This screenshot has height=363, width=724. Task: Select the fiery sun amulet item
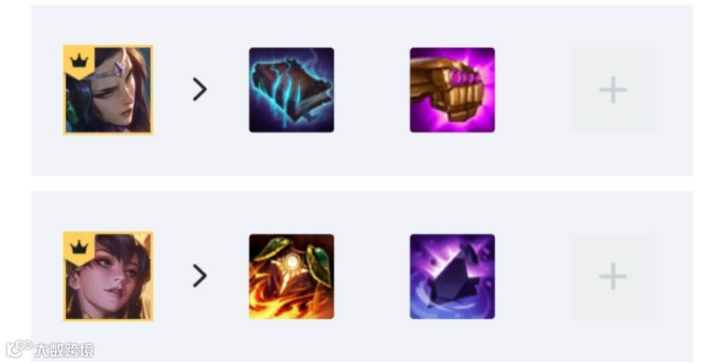pos(292,277)
